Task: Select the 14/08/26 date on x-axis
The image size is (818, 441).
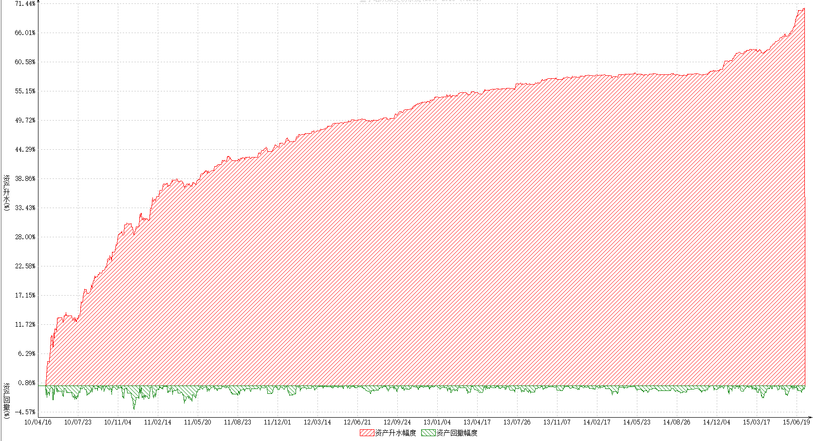Action: (x=677, y=422)
